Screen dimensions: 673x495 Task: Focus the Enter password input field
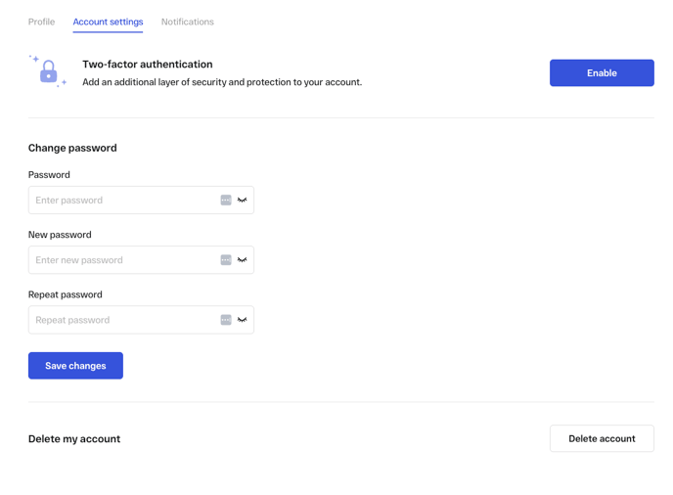[x=122, y=201]
